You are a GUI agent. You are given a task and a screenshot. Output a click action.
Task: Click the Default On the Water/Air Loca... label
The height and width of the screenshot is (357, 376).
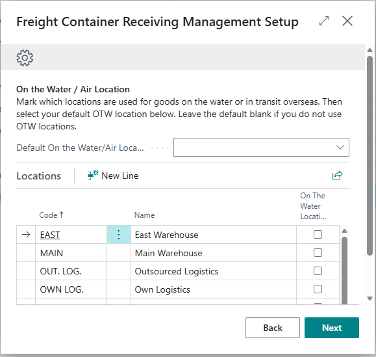pos(80,148)
